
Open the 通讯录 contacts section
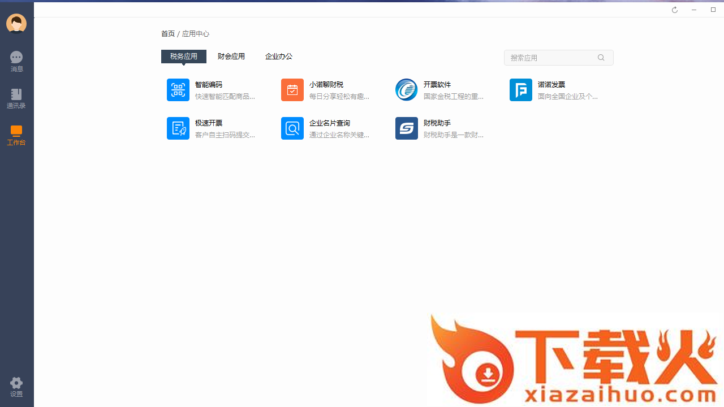16,98
